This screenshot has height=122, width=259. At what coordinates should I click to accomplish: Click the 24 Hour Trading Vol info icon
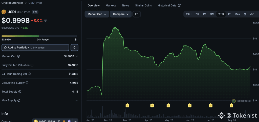tap(29, 74)
